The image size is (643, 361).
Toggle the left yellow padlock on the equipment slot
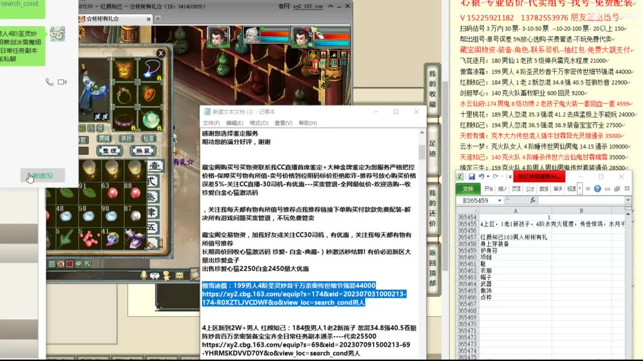133,128
